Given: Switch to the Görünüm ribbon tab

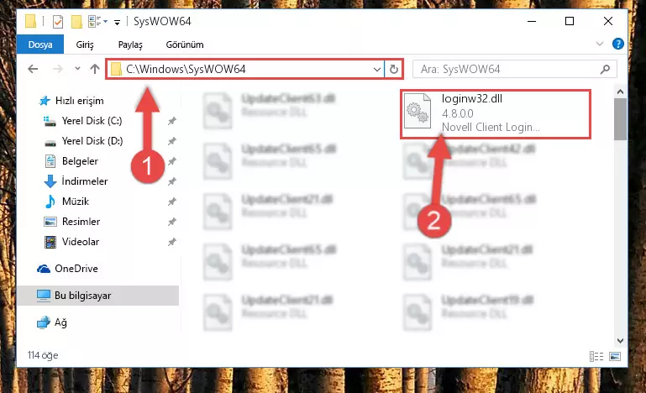Looking at the screenshot, I should [x=185, y=45].
